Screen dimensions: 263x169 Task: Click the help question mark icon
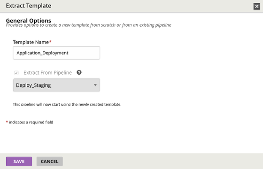point(79,72)
